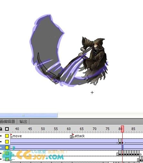Viewport: 143px width, 163px height.
Task: Click the horizontal stage scrollbar thumb
Action: click(x=29, y=115)
